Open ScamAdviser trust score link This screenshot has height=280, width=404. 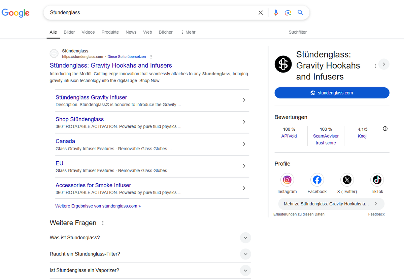tap(326, 139)
